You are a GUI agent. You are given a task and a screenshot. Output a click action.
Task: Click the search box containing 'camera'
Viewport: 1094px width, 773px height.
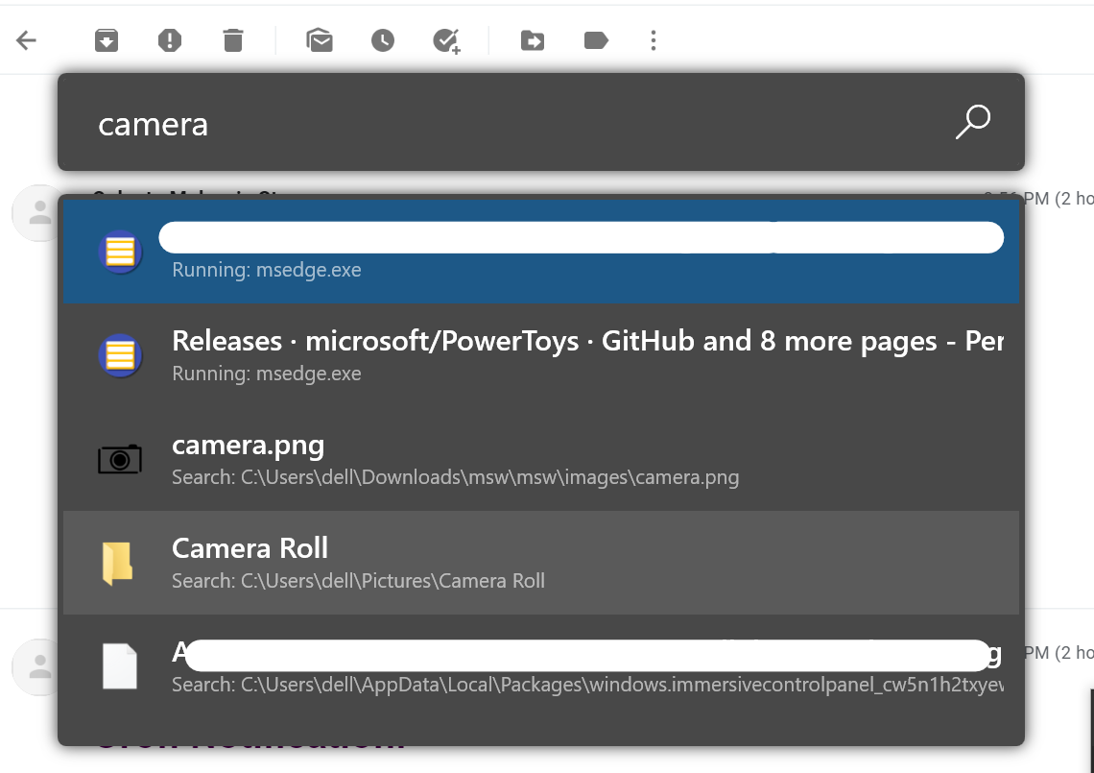coord(540,122)
